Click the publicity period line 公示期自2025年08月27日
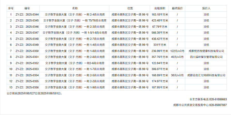This screenshot has height=115, width=231. coord(34,93)
